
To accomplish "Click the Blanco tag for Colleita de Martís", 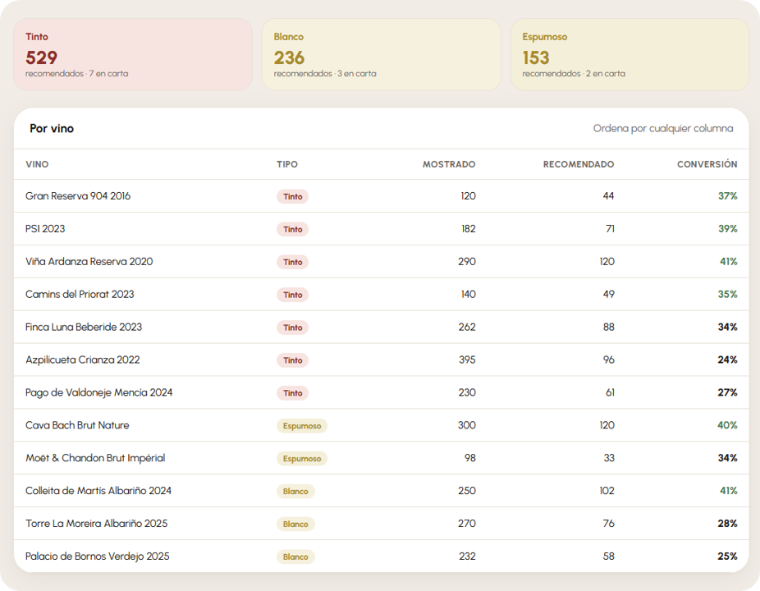I will [295, 491].
